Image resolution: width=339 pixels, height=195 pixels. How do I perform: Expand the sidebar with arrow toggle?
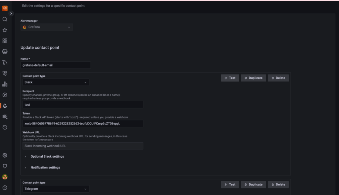[11, 14]
